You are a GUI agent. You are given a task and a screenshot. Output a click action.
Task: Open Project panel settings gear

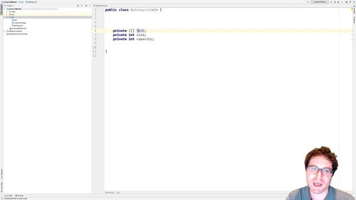coord(86,6)
